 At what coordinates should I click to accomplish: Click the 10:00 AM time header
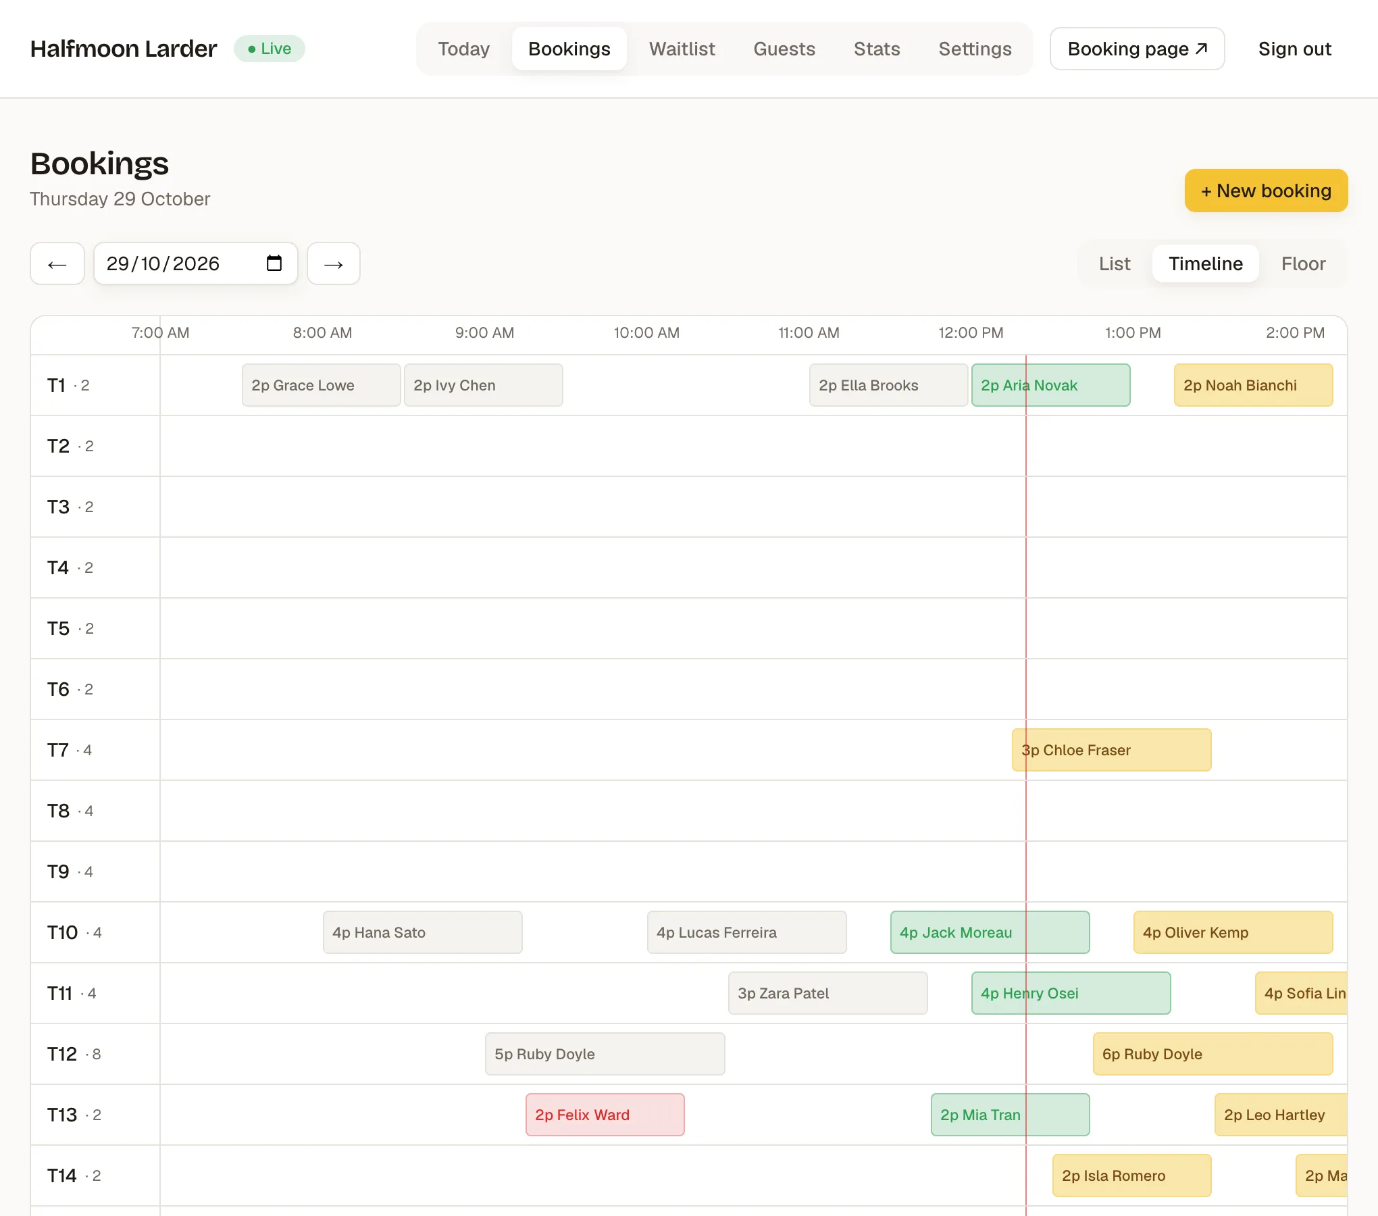(646, 332)
